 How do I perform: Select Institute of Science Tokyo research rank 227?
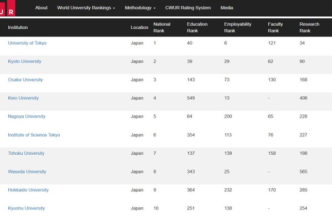tap(303, 135)
